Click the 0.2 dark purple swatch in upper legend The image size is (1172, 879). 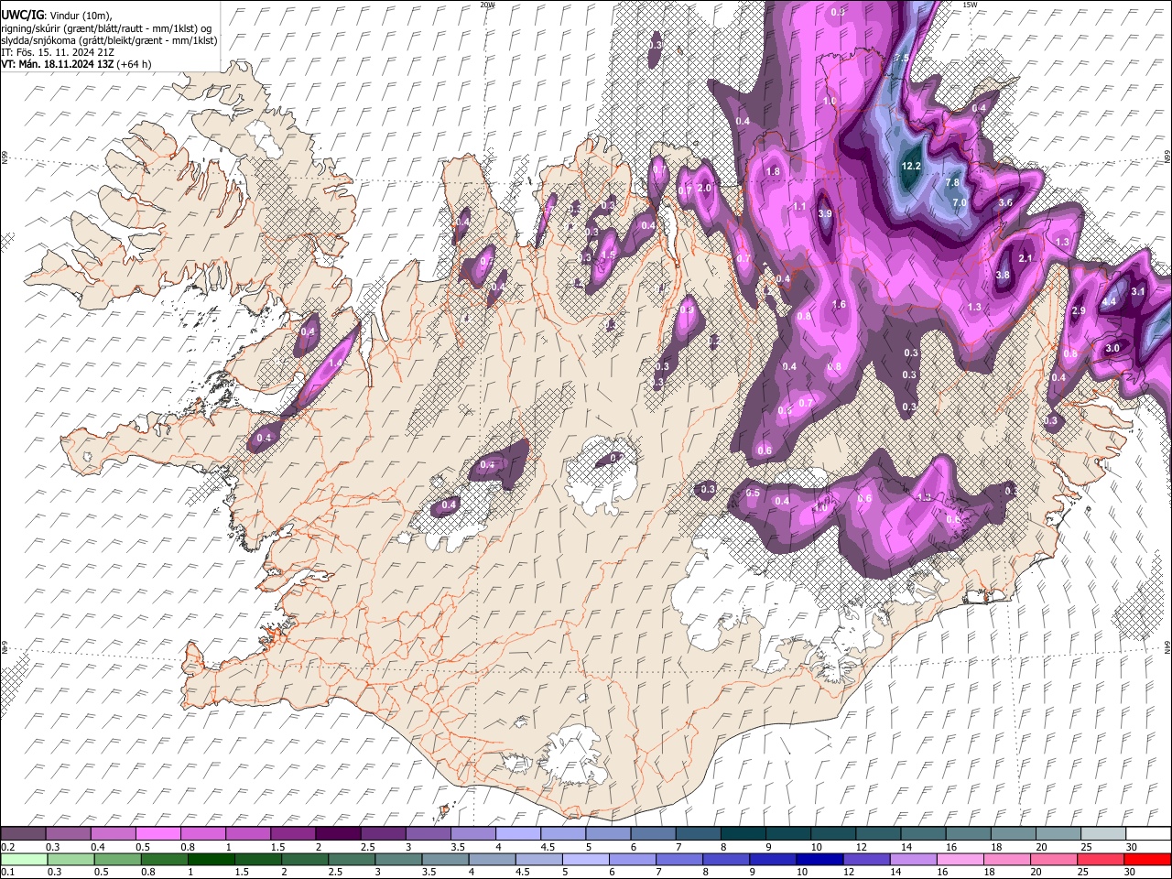[x=24, y=833]
